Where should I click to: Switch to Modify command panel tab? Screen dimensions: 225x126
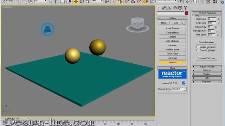(x=164, y=8)
